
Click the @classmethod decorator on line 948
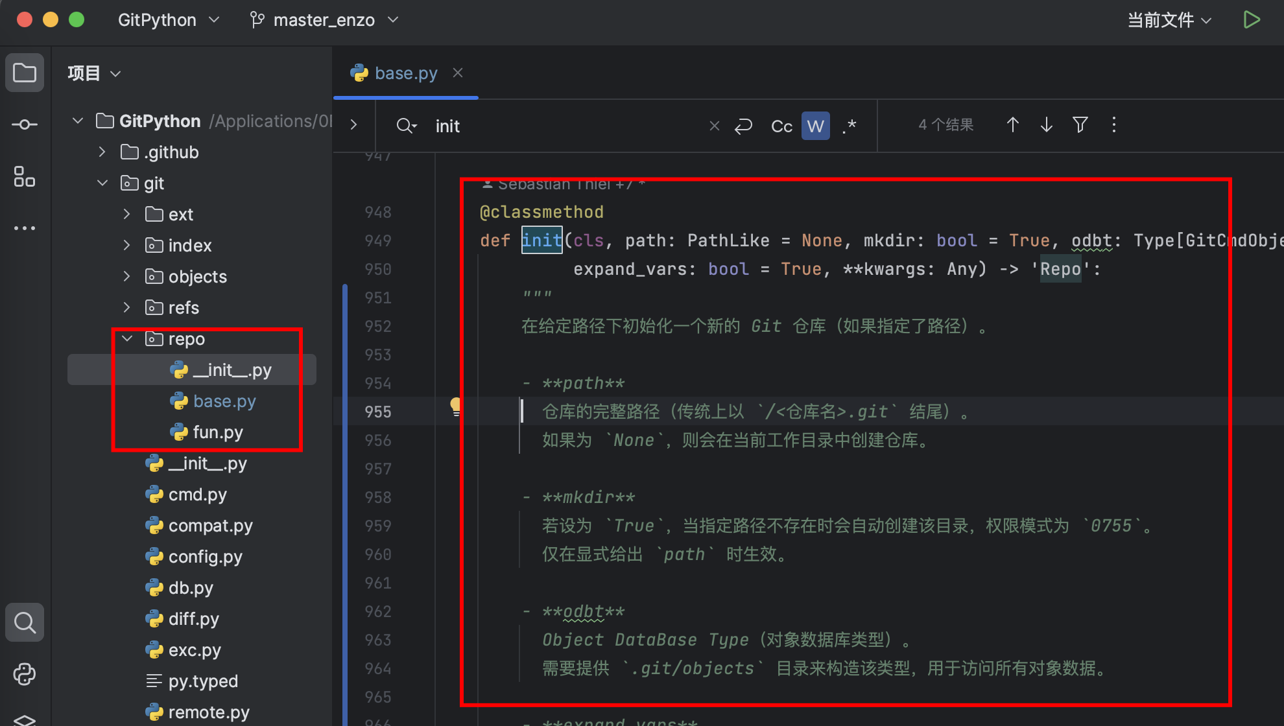541,212
